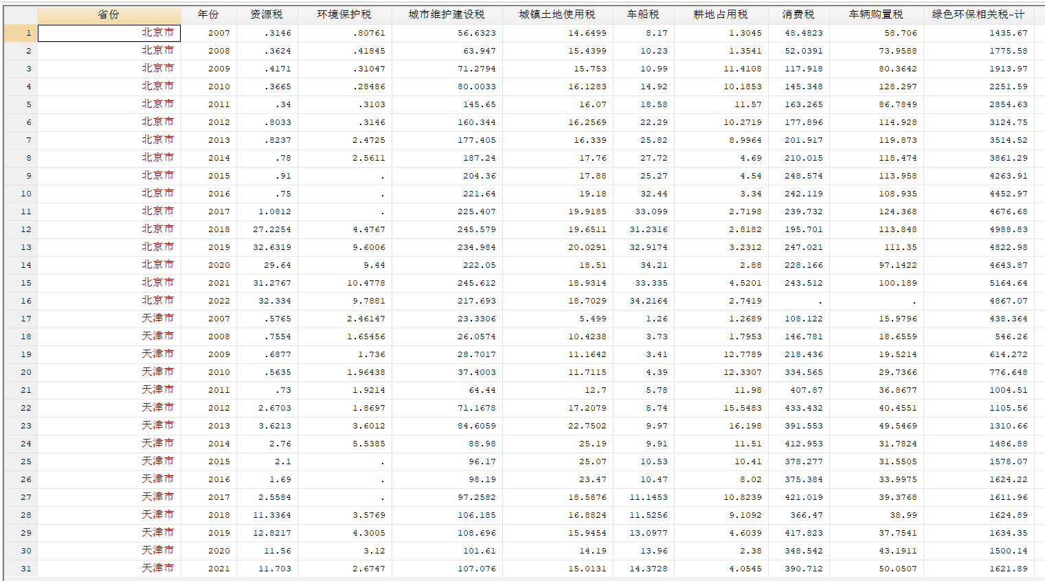Viewport: 1045px width, 581px height.
Task: Select the resource tax value 1.0812
Action: click(x=267, y=212)
